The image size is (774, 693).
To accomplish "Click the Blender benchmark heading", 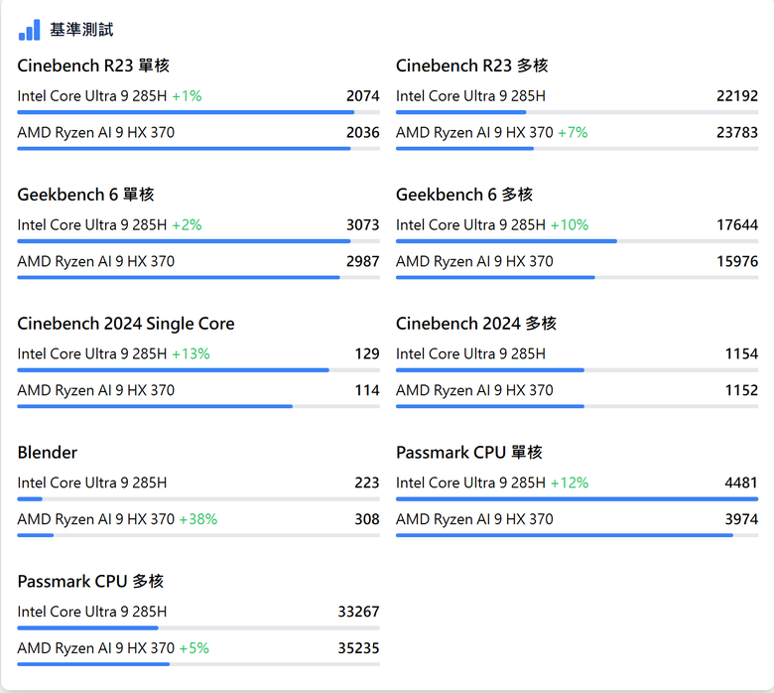I will coord(48,452).
